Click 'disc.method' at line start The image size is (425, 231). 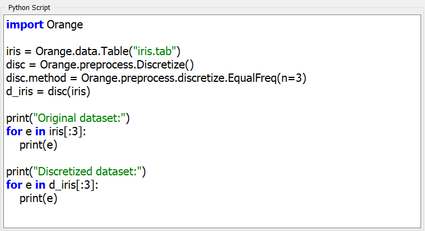point(36,78)
